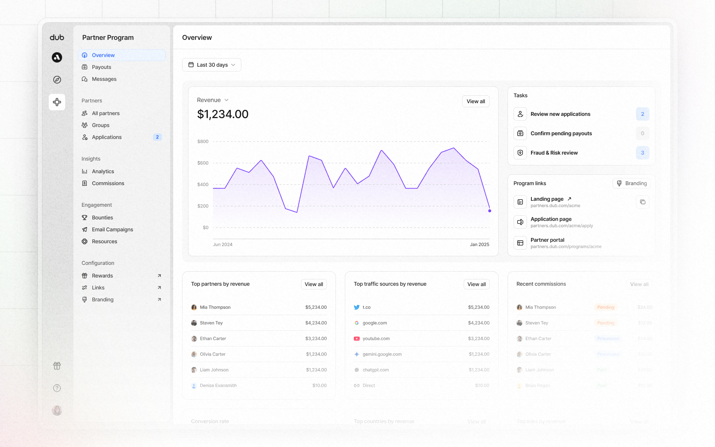
Task: Expand the Revenue metric dropdown
Action: (213, 100)
